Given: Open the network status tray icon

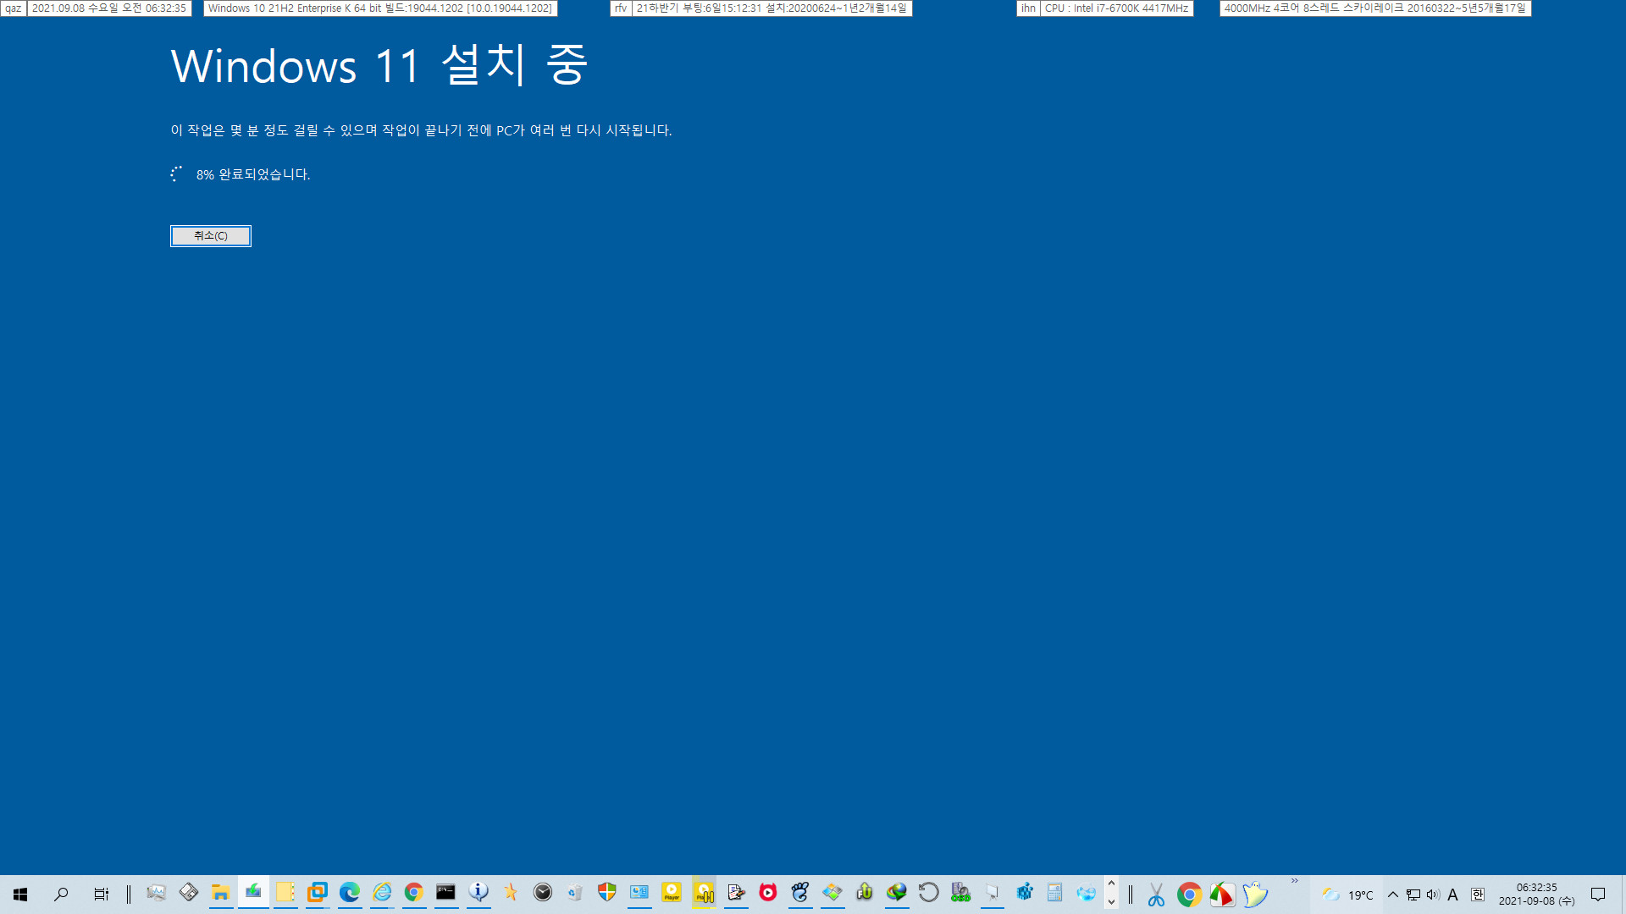Looking at the screenshot, I should click(1413, 895).
